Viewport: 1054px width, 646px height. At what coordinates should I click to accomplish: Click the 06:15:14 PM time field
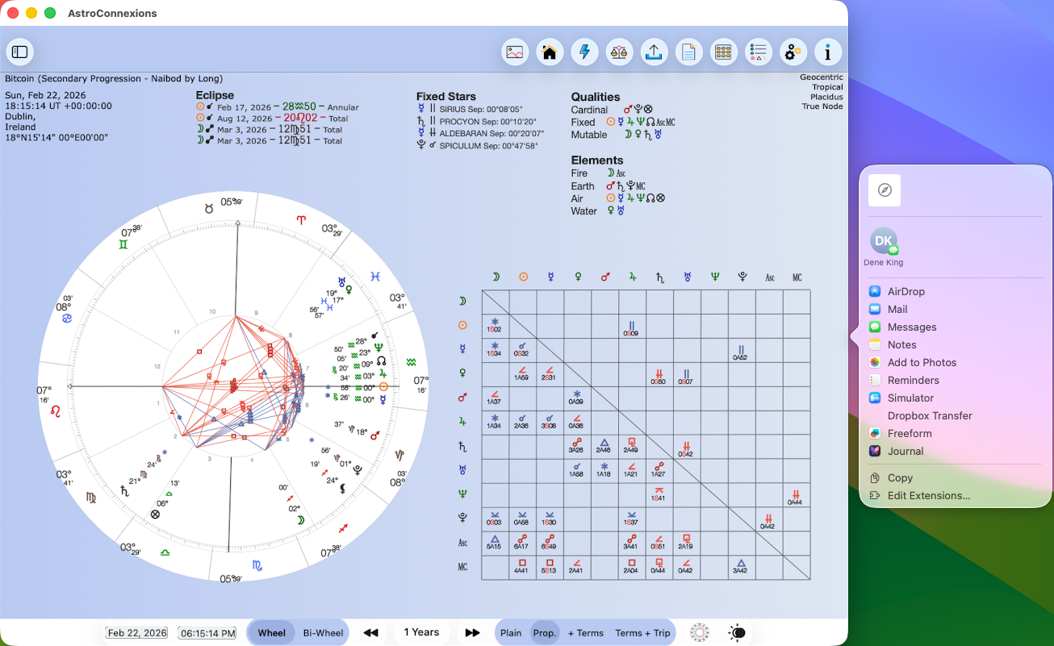pos(207,633)
